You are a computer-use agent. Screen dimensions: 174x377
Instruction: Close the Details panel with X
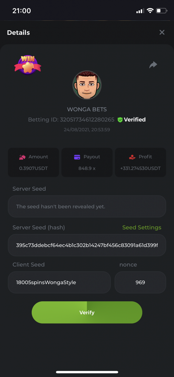click(x=162, y=32)
